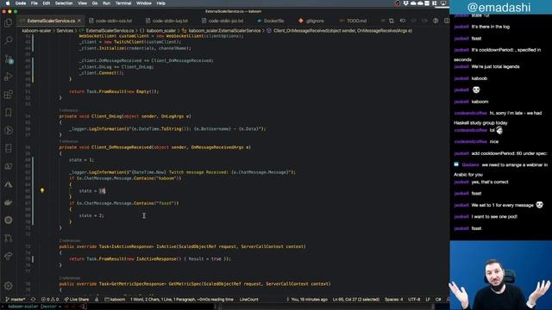Open the Go menu
Viewport: 552px width, 310px height.
95,3
